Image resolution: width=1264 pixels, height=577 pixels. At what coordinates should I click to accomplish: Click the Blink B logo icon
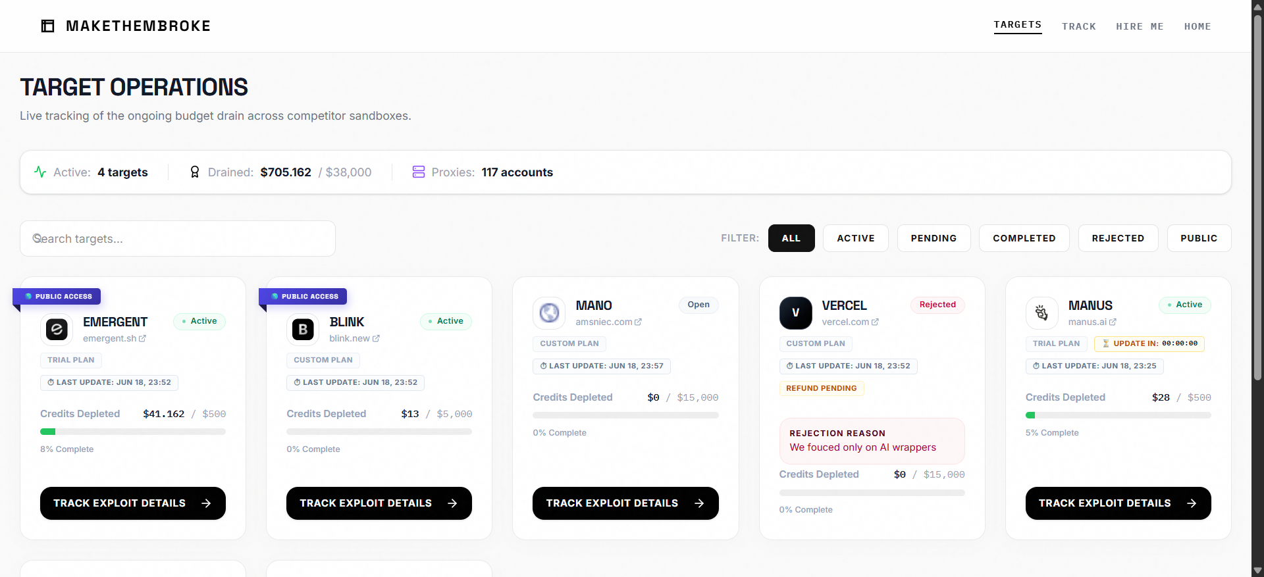pyautogui.click(x=303, y=330)
